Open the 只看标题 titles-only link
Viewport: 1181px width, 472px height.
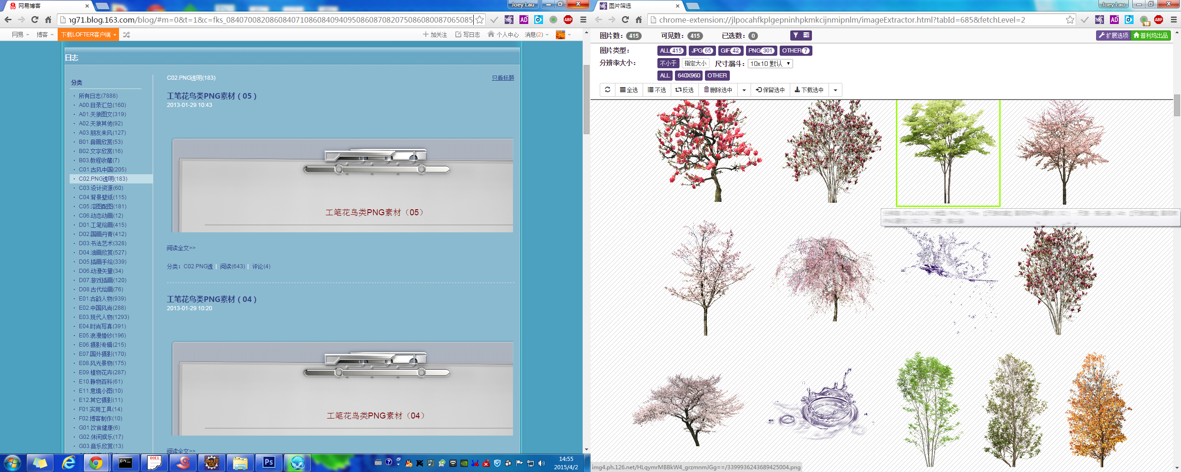tap(503, 78)
